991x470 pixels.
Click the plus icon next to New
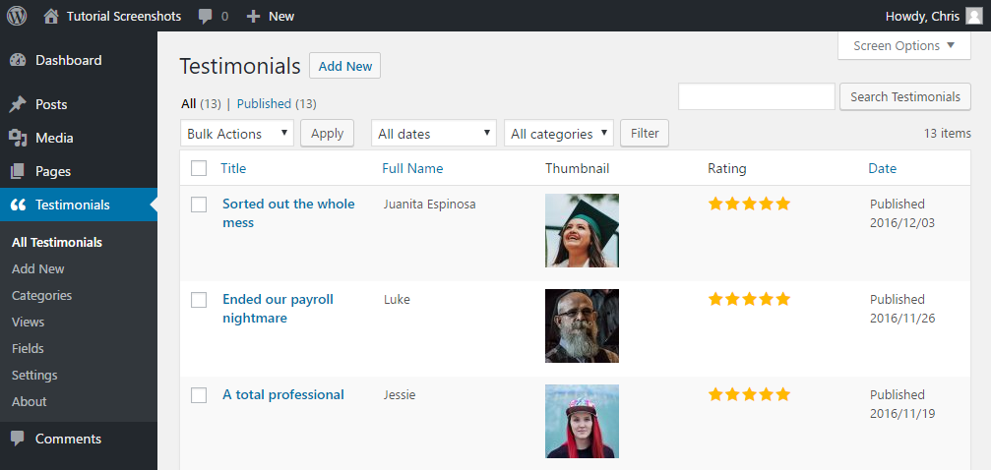point(253,16)
